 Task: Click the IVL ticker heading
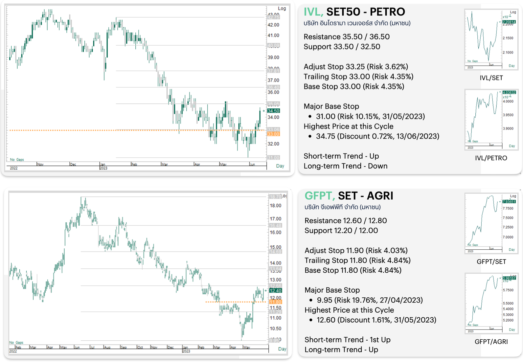[x=313, y=12]
